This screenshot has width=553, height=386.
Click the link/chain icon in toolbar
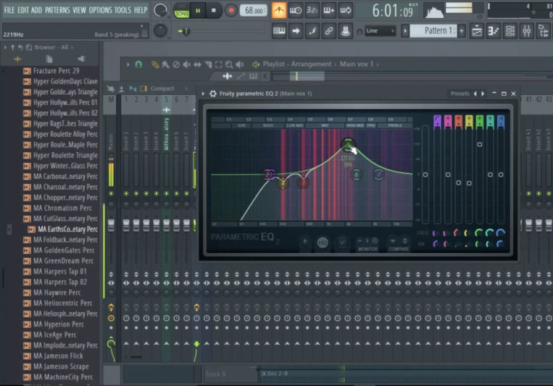(x=329, y=31)
